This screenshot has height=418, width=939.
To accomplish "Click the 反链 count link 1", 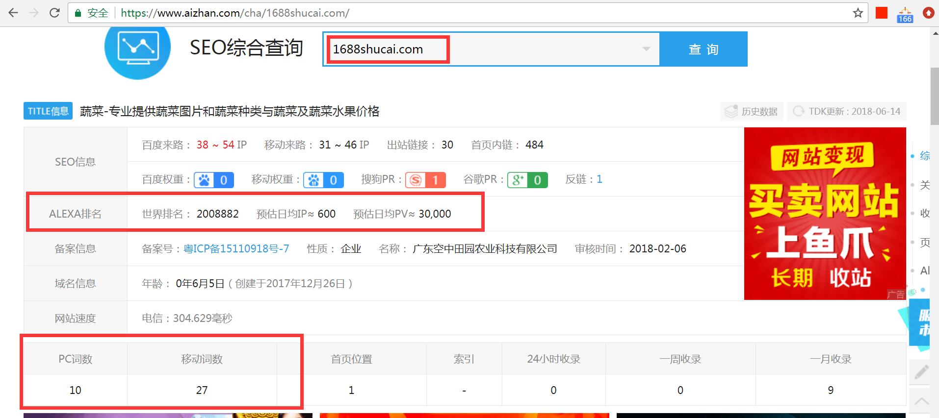I will (x=599, y=179).
